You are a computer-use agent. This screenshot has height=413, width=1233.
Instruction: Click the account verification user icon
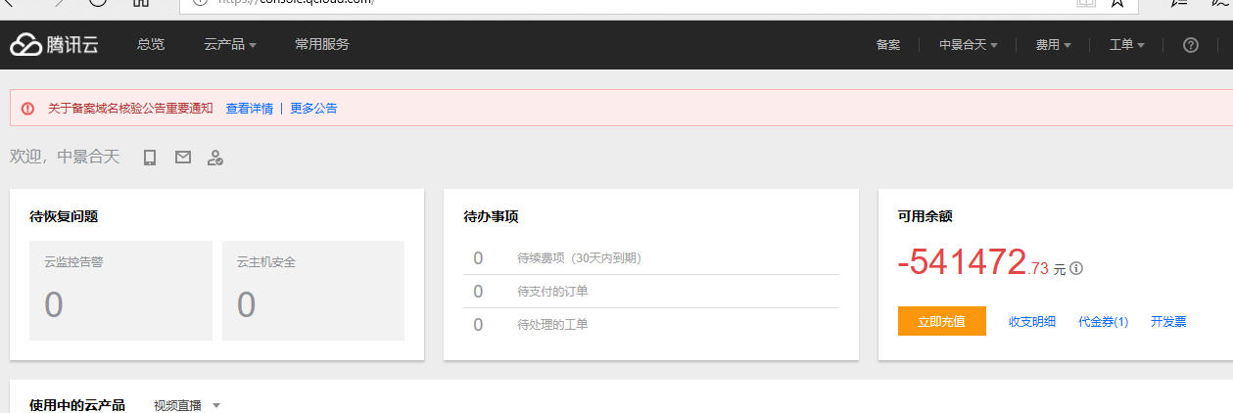click(215, 158)
